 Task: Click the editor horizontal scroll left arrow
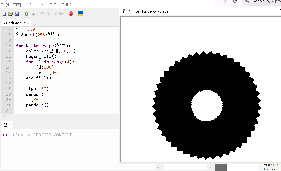point(4,116)
